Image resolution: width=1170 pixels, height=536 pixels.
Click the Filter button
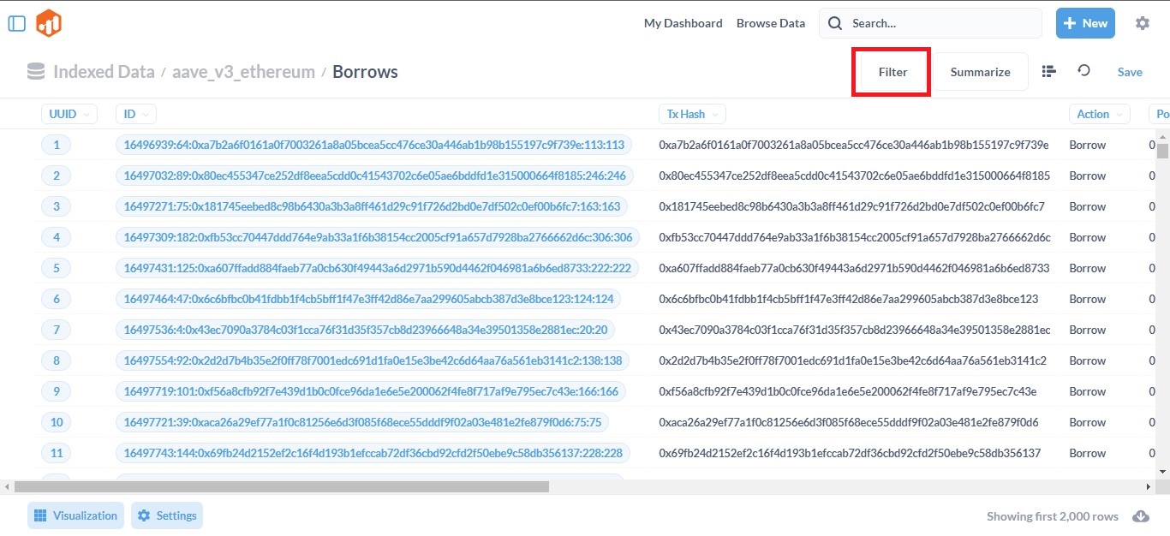(x=892, y=72)
